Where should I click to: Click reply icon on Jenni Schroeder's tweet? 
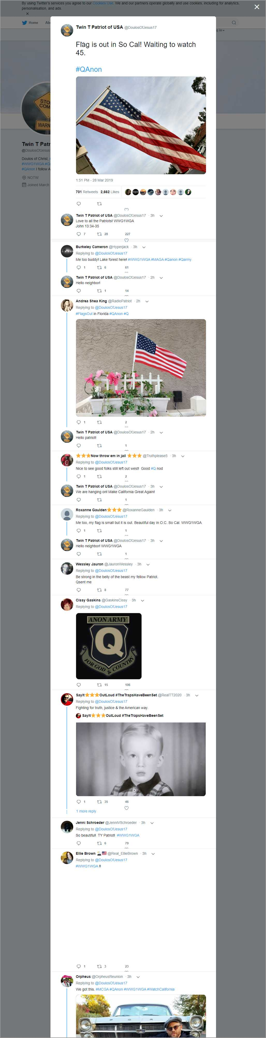(x=78, y=843)
